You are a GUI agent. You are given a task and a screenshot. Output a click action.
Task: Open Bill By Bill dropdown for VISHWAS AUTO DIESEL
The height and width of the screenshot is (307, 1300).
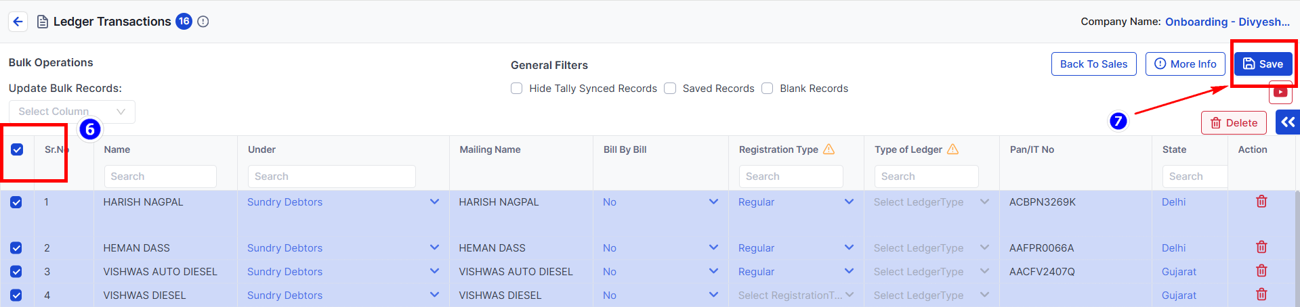point(661,272)
